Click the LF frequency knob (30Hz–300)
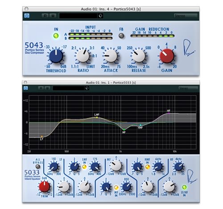223x209 pixels. click(54, 166)
